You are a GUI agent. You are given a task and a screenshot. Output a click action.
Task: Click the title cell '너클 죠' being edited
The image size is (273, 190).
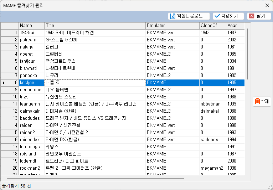point(95,83)
